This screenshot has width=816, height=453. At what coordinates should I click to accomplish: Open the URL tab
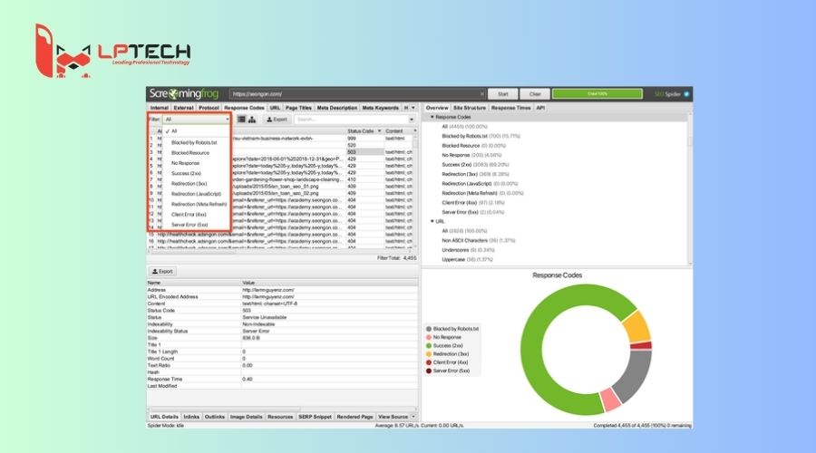275,108
